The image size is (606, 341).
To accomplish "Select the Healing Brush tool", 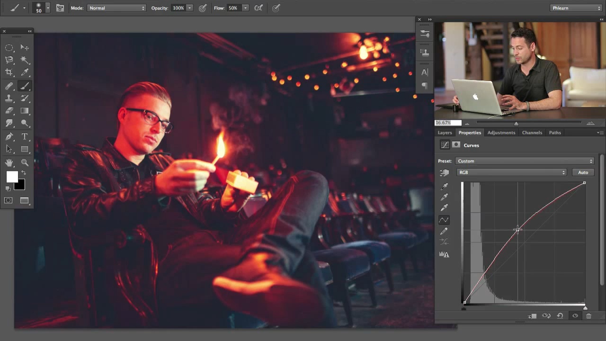I will coord(9,86).
